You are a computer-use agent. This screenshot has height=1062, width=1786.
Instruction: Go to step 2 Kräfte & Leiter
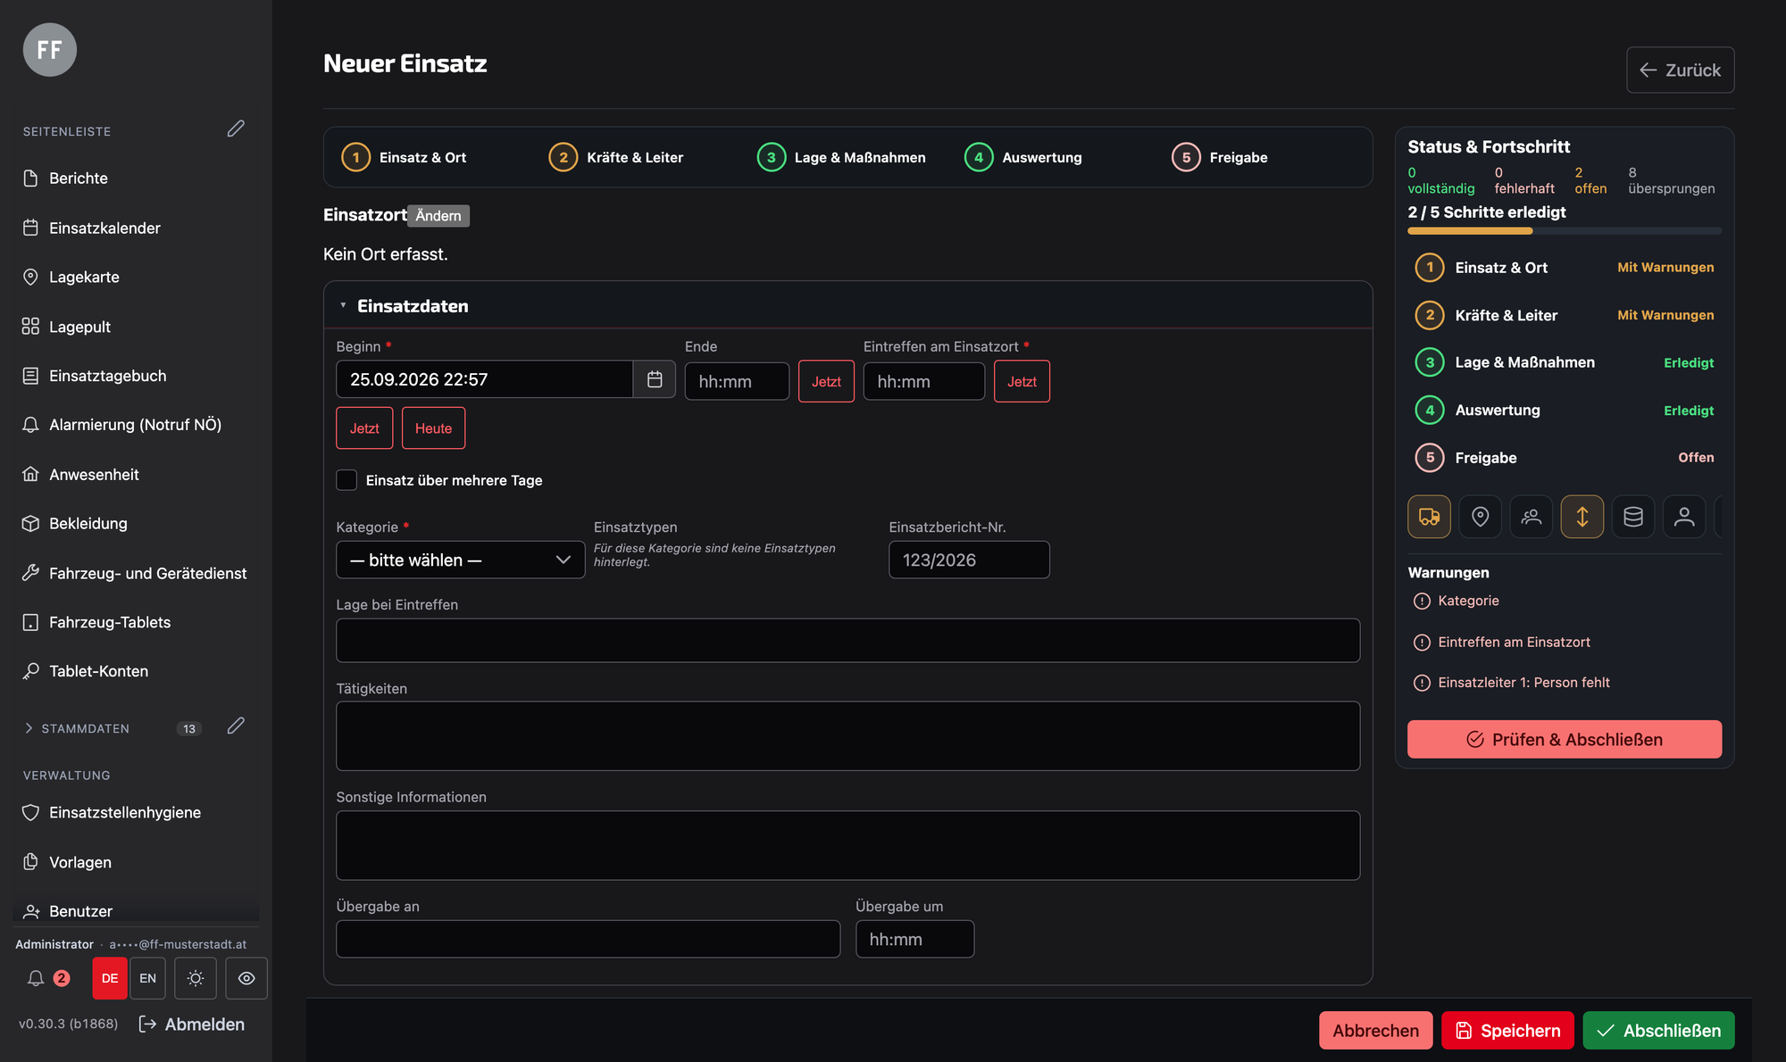[x=616, y=157]
